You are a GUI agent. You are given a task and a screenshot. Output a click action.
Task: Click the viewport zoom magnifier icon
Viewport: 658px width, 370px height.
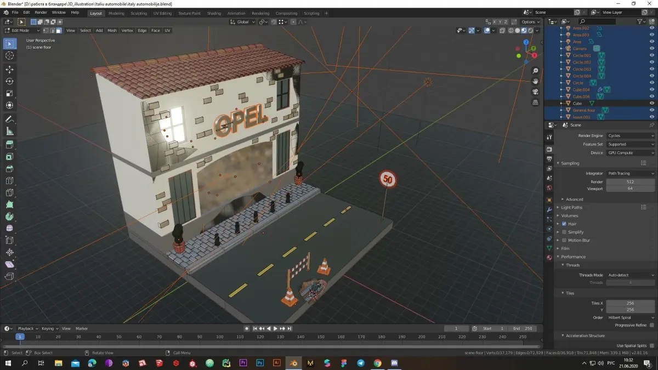(535, 71)
